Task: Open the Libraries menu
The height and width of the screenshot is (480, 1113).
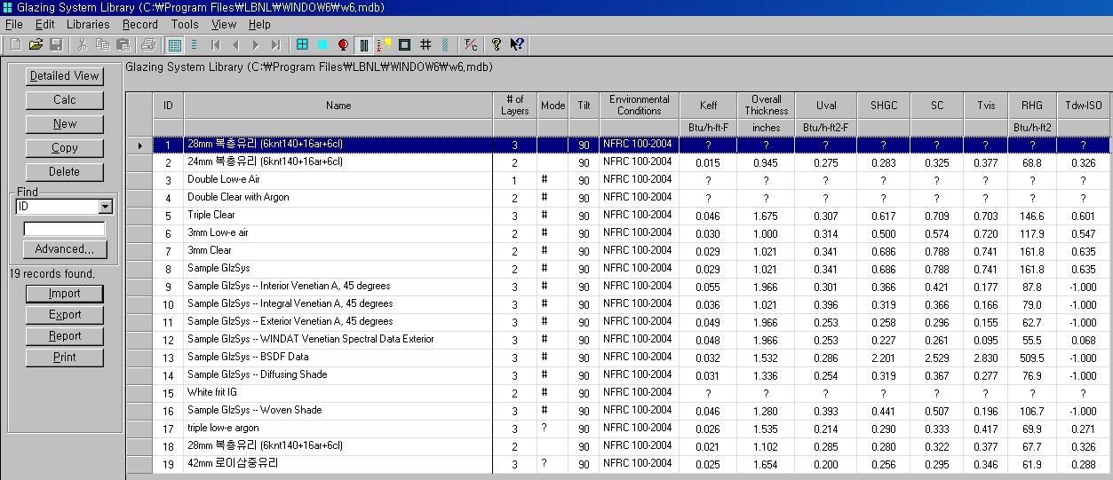Action: [x=88, y=25]
